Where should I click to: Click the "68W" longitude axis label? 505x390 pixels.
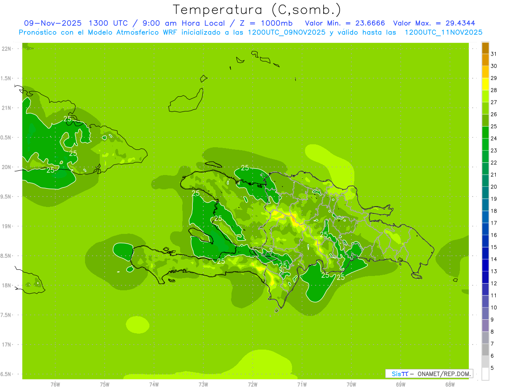click(450, 385)
